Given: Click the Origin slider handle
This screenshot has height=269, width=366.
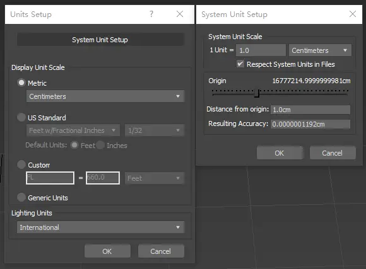Looking at the screenshot, I should 257,93.
